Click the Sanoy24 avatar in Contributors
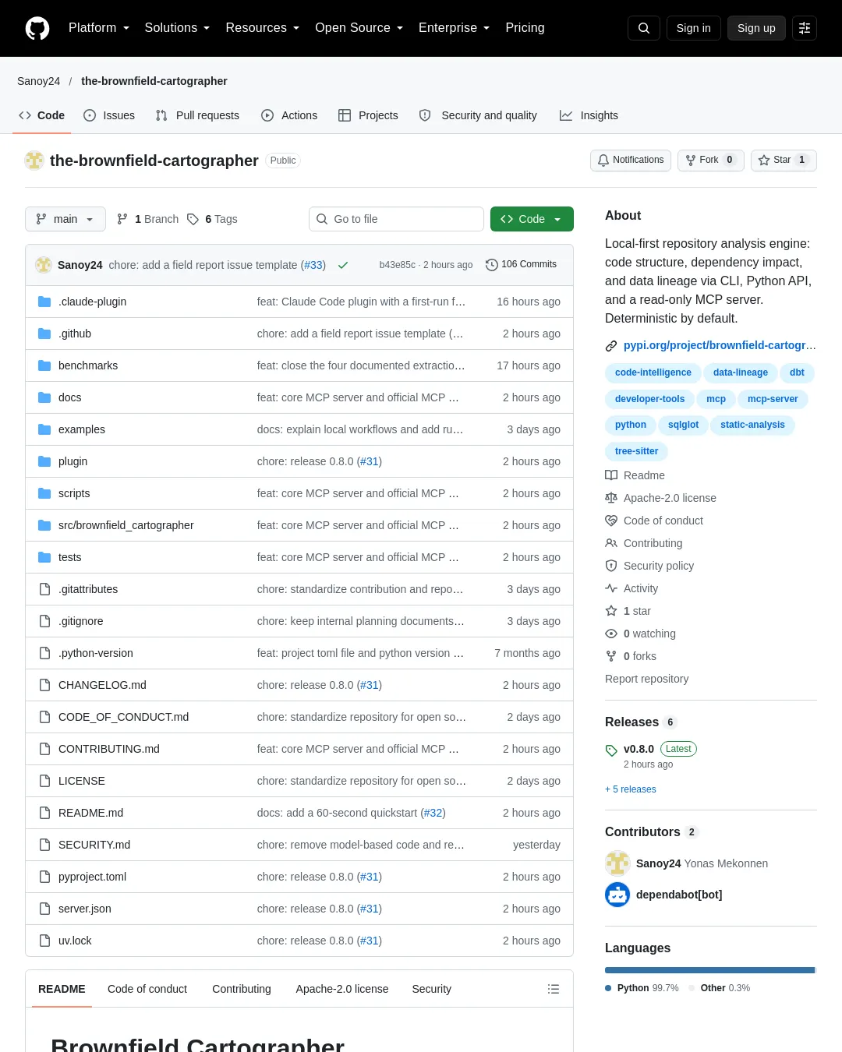Viewport: 842px width, 1052px height. (x=617, y=863)
